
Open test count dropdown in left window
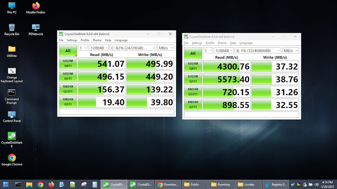[83, 48]
